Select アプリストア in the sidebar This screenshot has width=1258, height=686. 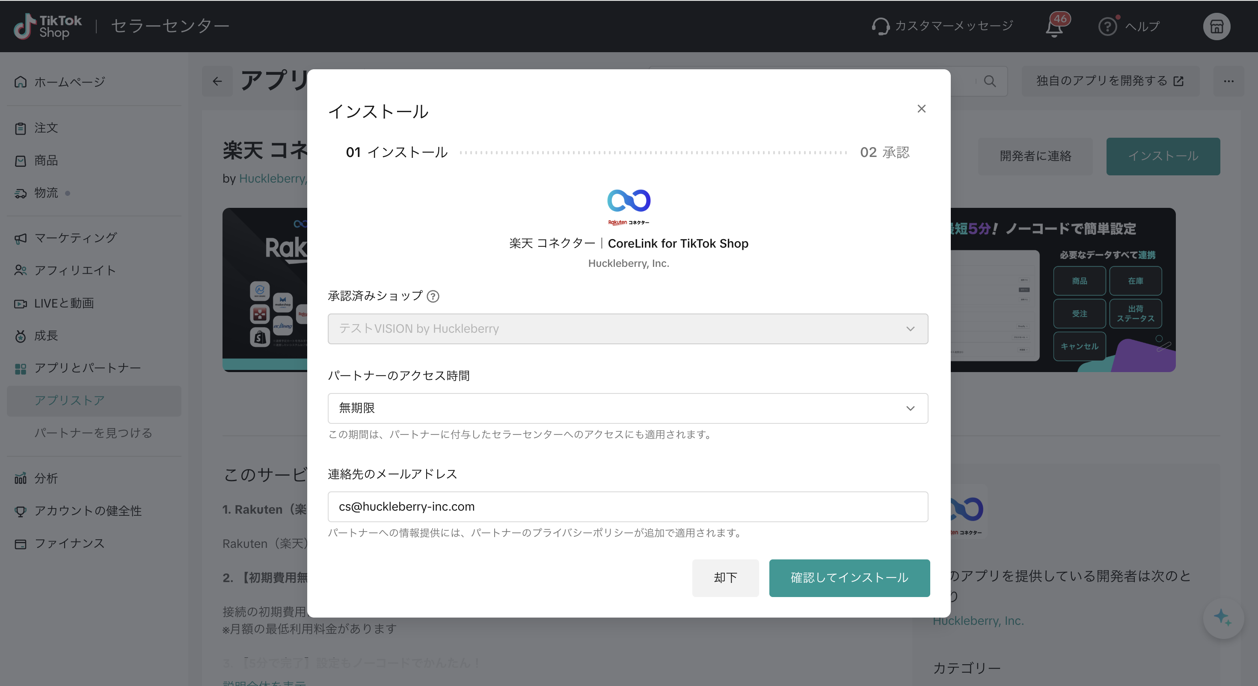(x=69, y=401)
